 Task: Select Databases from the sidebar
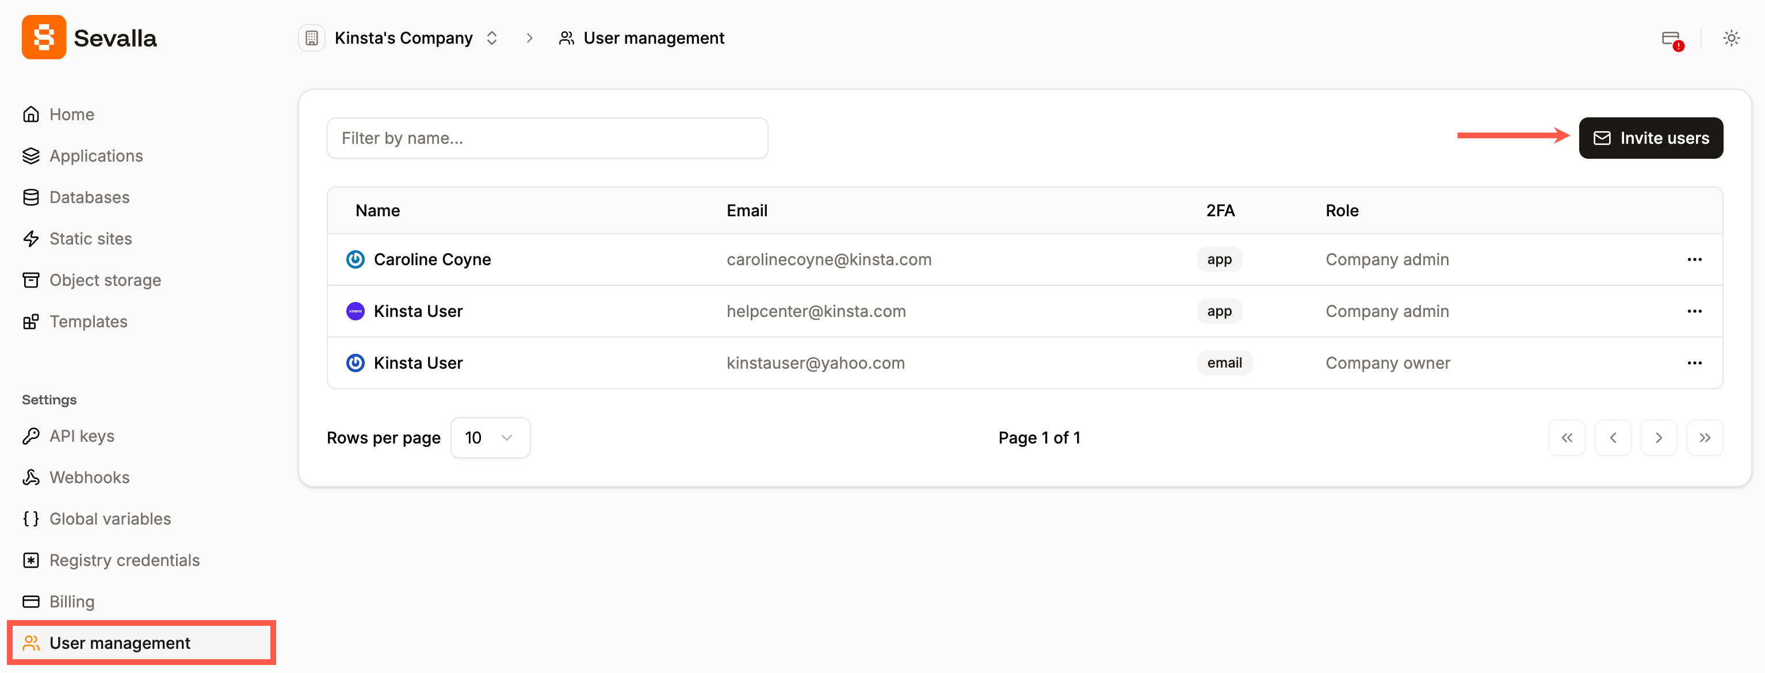click(89, 197)
